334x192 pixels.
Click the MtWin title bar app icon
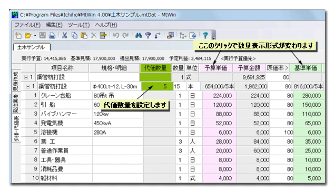point(15,15)
